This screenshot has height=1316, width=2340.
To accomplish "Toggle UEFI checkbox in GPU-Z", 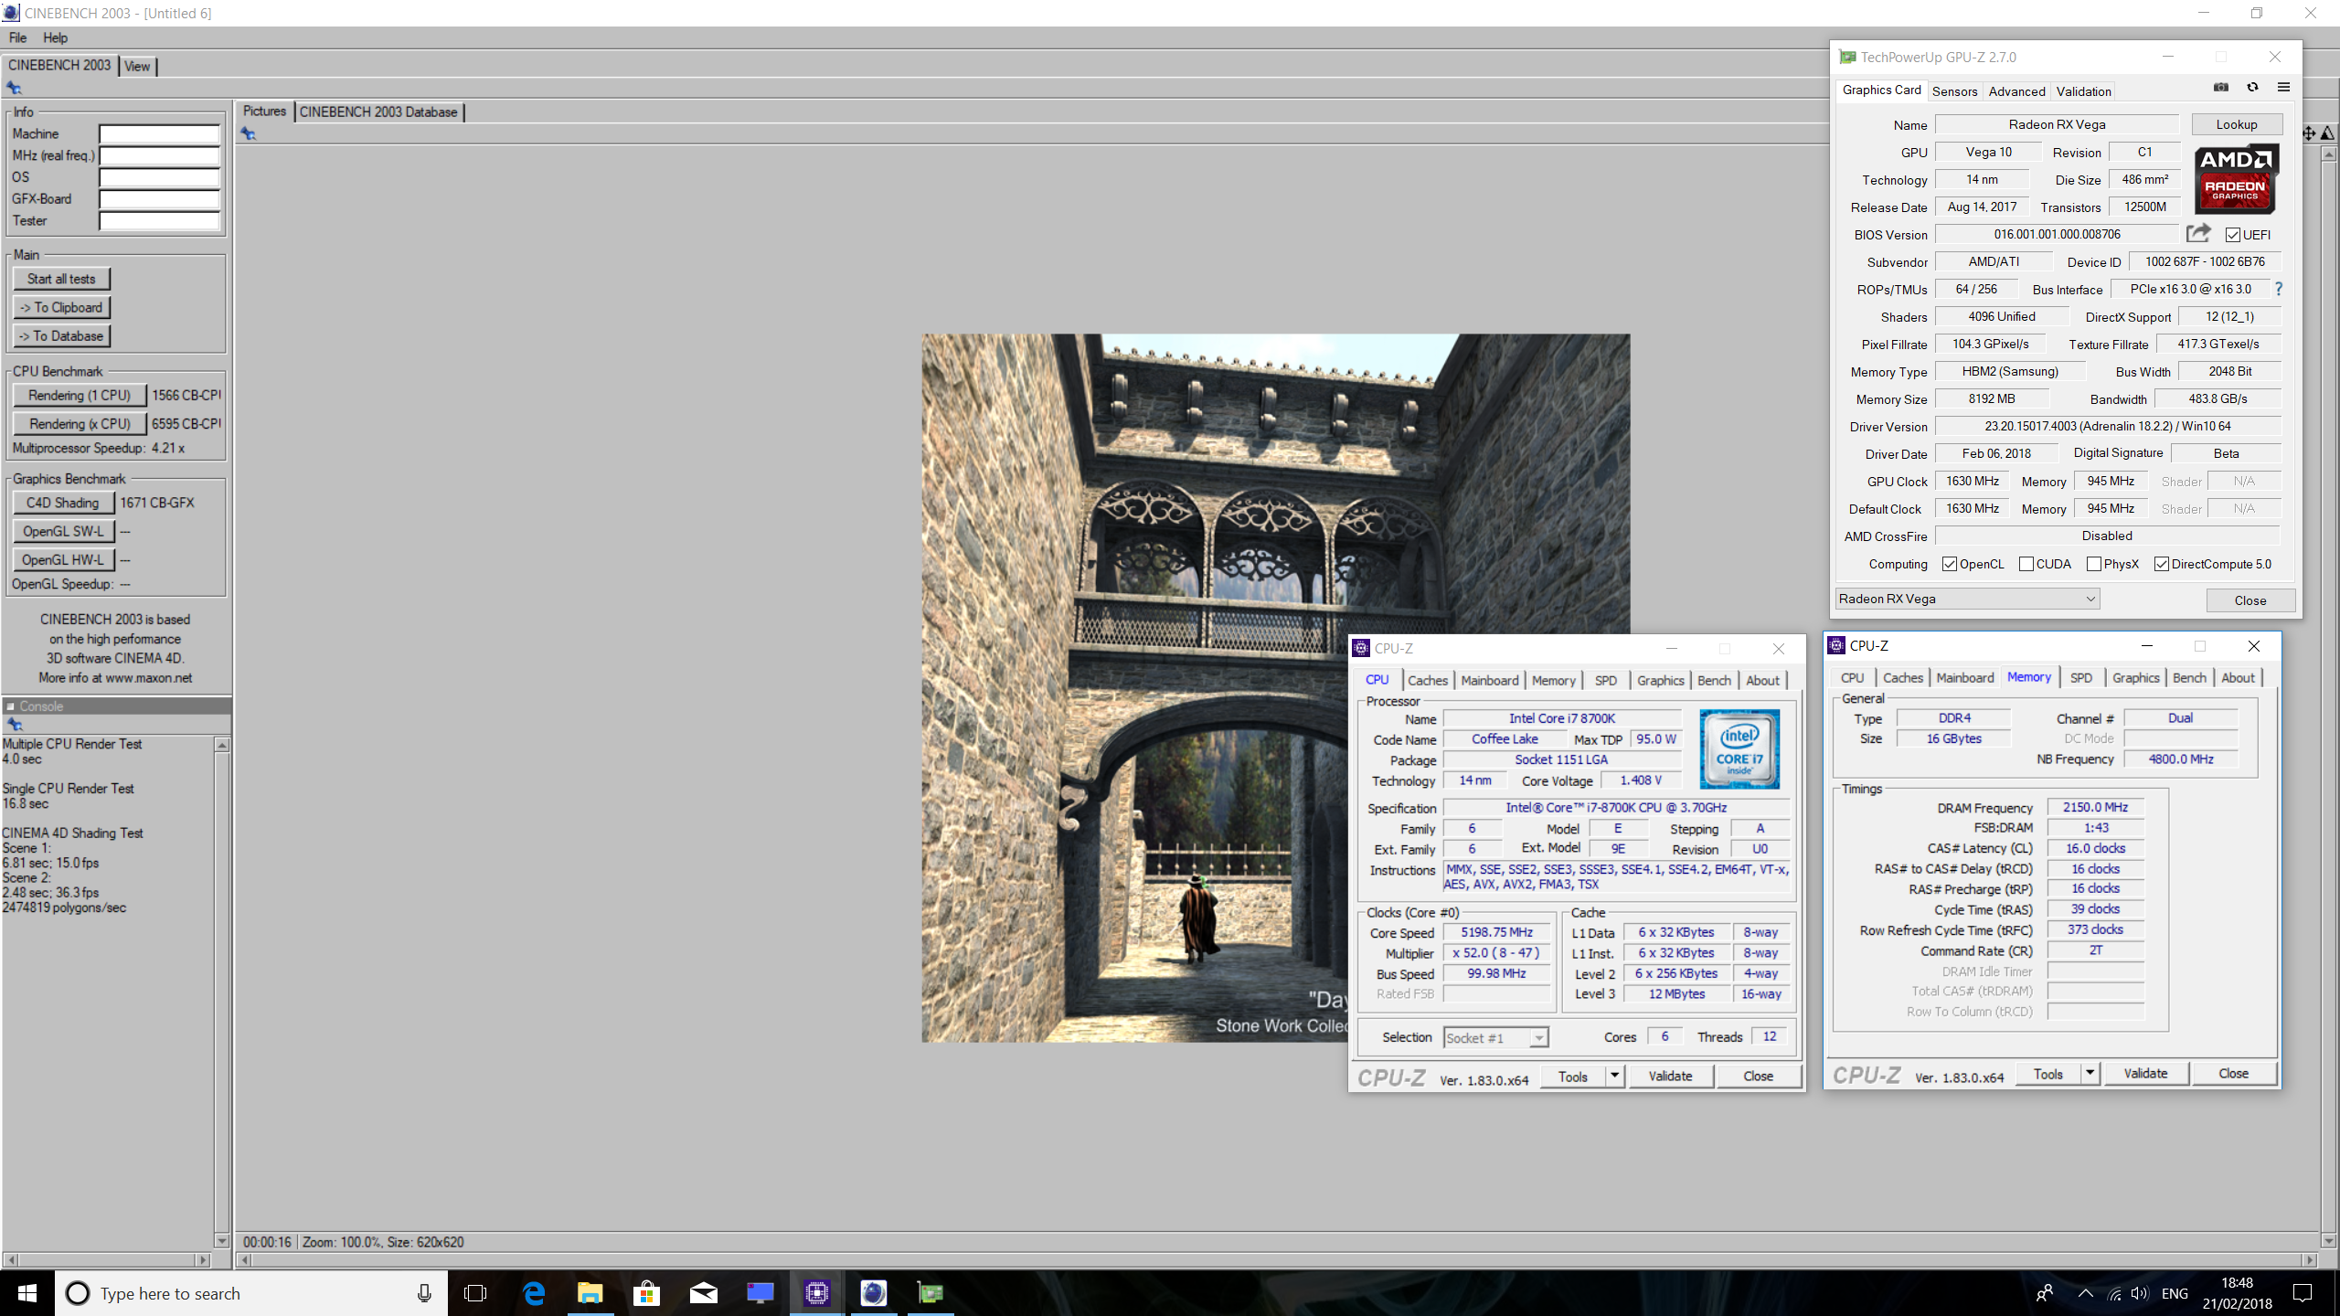I will coord(2233,235).
